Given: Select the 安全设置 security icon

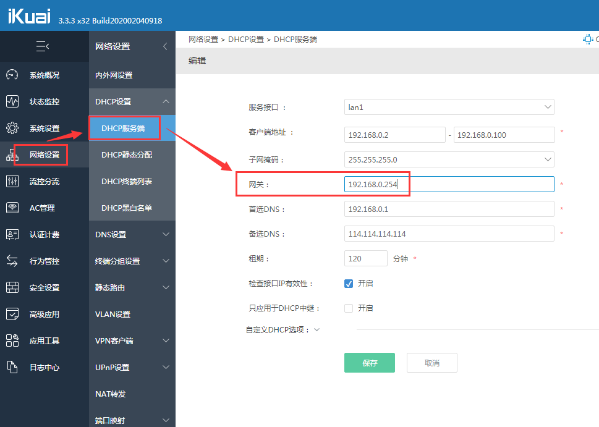Looking at the screenshot, I should point(12,287).
